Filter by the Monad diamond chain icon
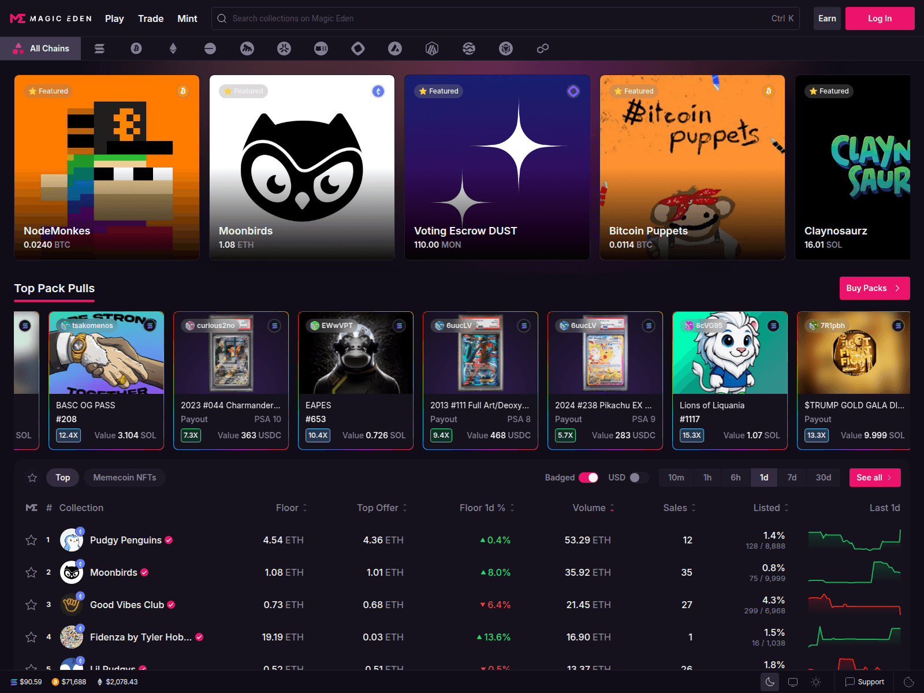Screen dimensions: 924x693 point(358,49)
